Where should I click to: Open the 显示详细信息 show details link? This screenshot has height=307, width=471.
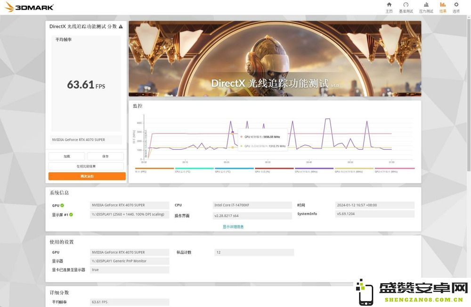point(233,227)
